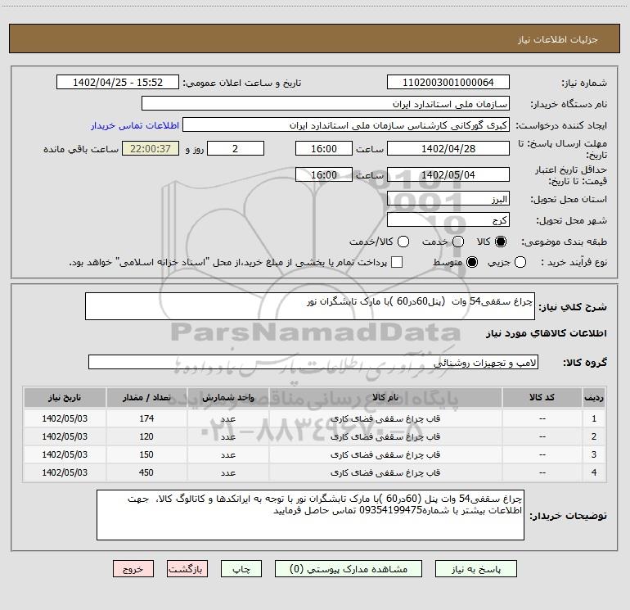Click the طبقه بندی موضوعی label
The image size is (630, 610).
point(564,242)
